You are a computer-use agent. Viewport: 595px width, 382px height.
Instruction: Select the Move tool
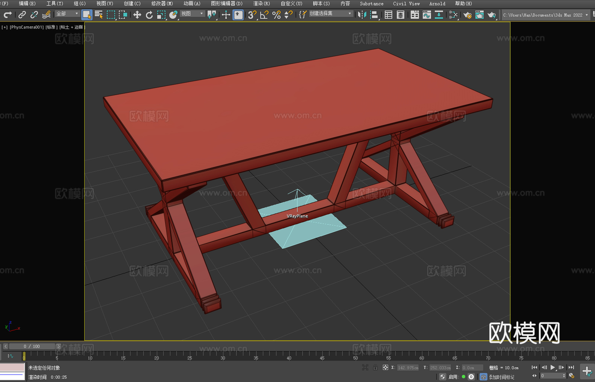point(137,15)
